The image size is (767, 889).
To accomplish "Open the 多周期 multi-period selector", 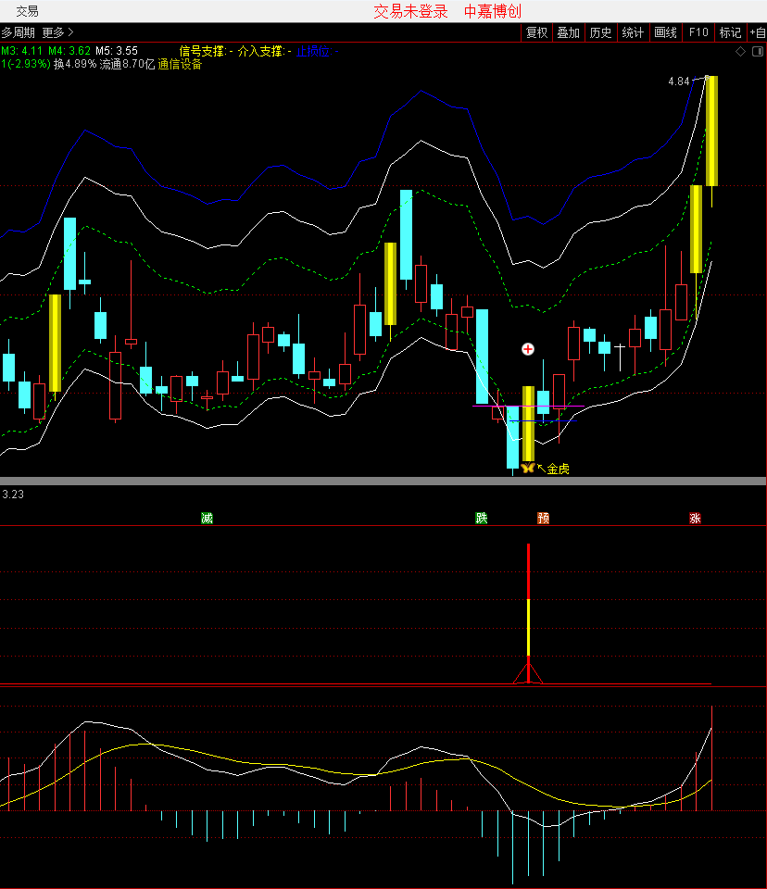I will pyautogui.click(x=19, y=32).
